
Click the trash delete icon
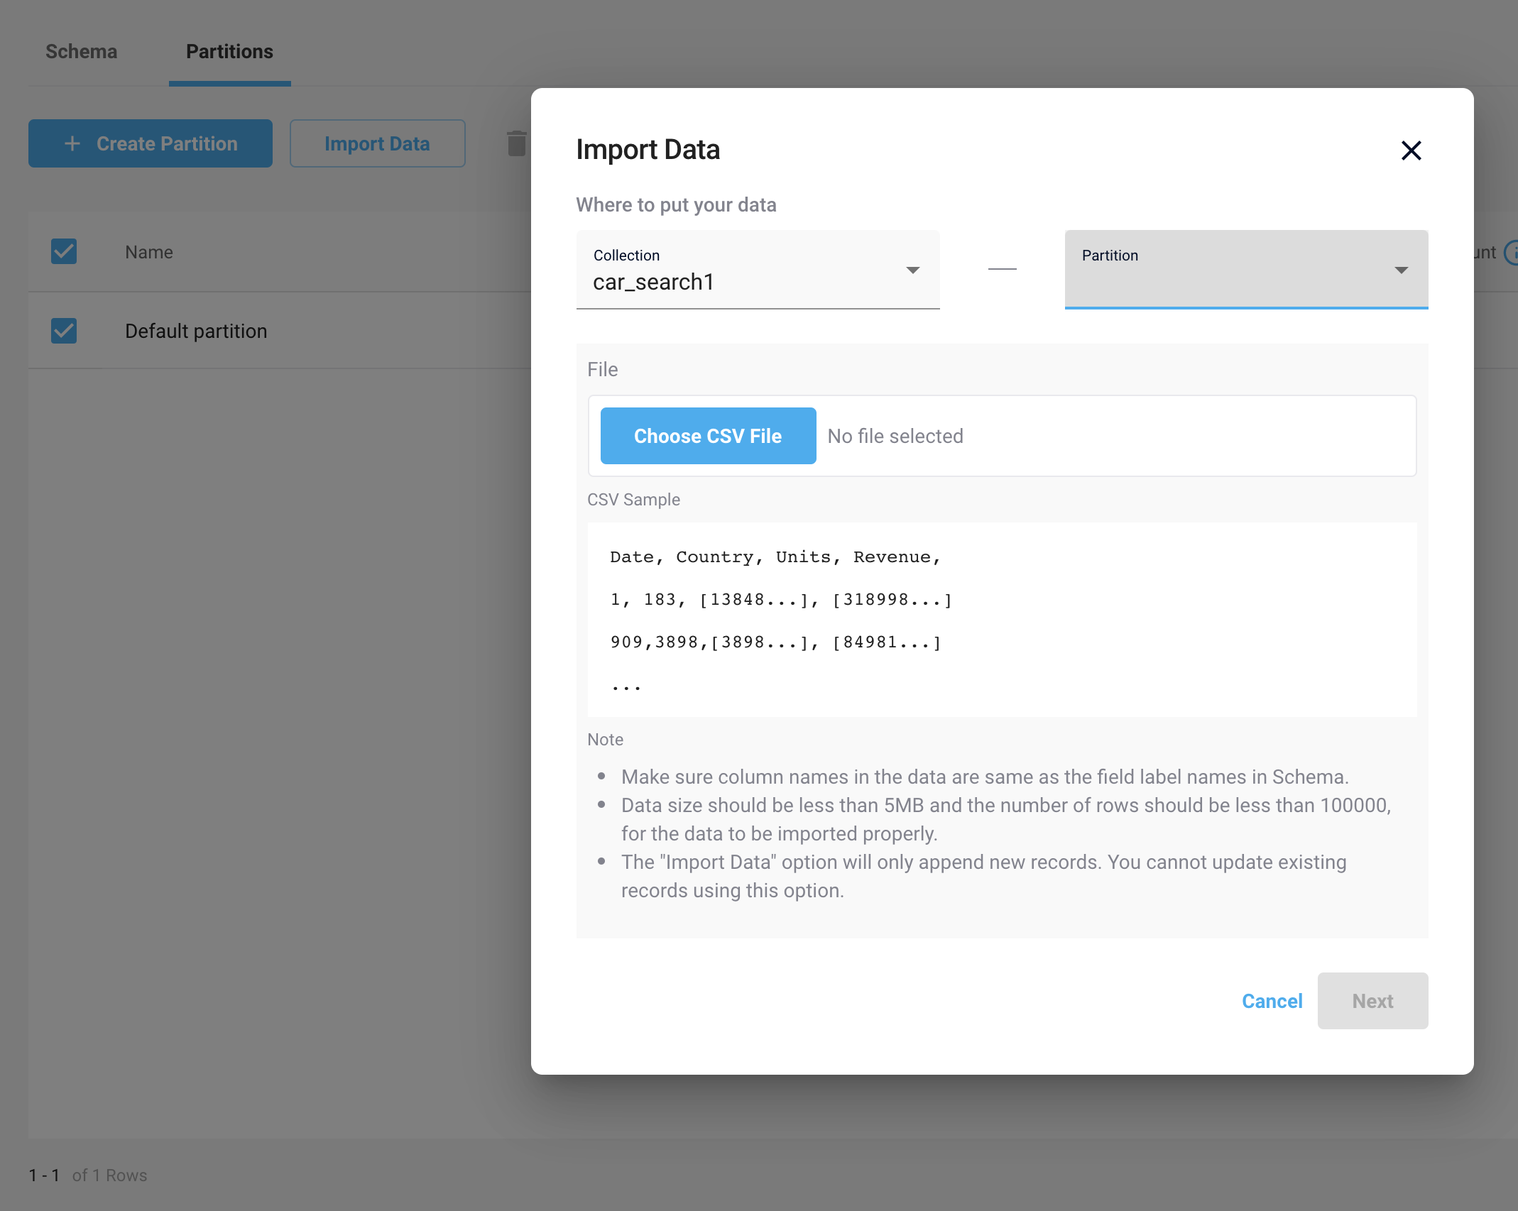[x=517, y=143]
